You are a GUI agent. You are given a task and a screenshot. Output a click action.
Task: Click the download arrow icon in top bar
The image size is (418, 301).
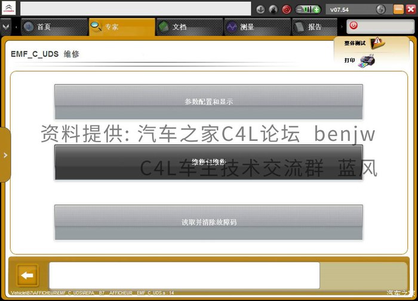260,10
